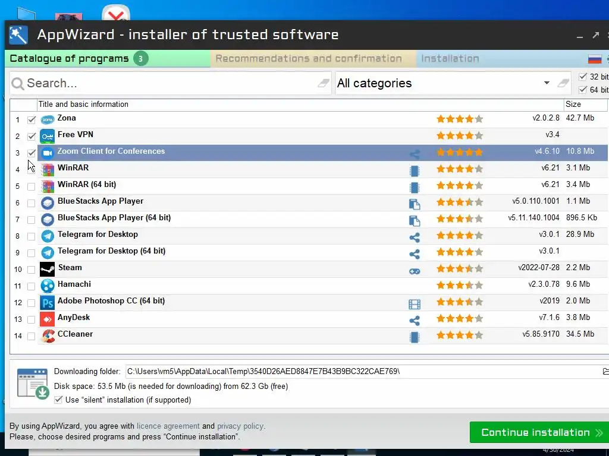
Task: Open the privacy policy link
Action: (240, 426)
